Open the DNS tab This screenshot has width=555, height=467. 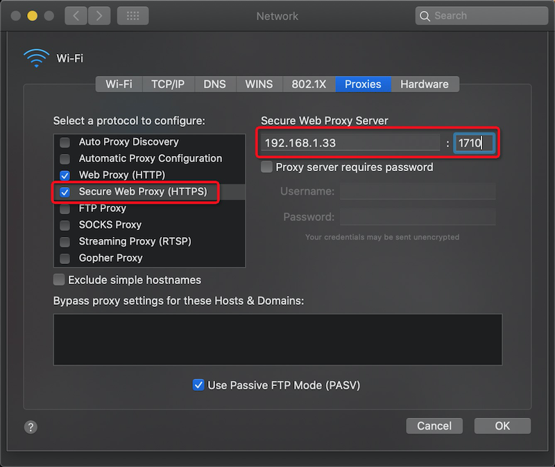[x=214, y=84]
